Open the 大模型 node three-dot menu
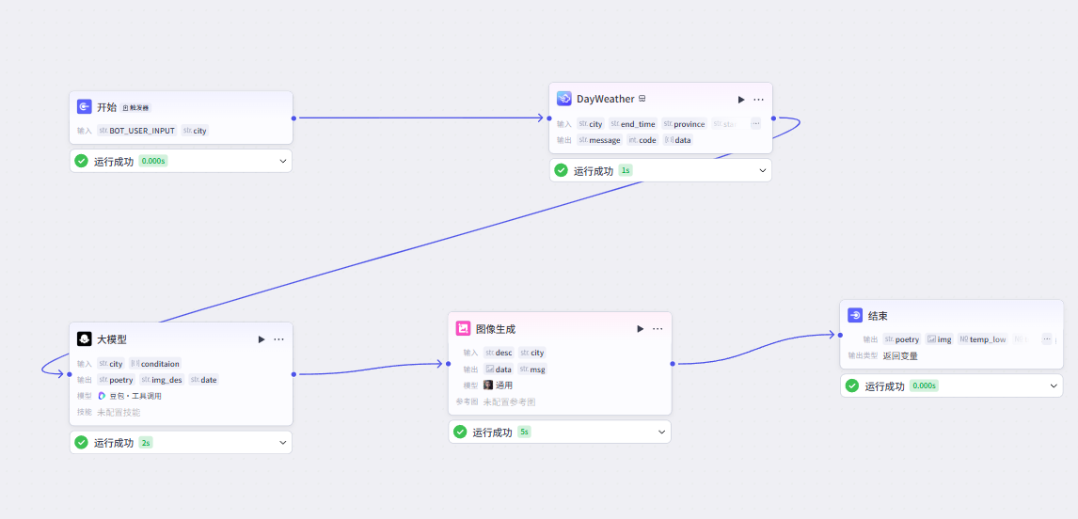The height and width of the screenshot is (519, 1078). pyautogui.click(x=278, y=339)
